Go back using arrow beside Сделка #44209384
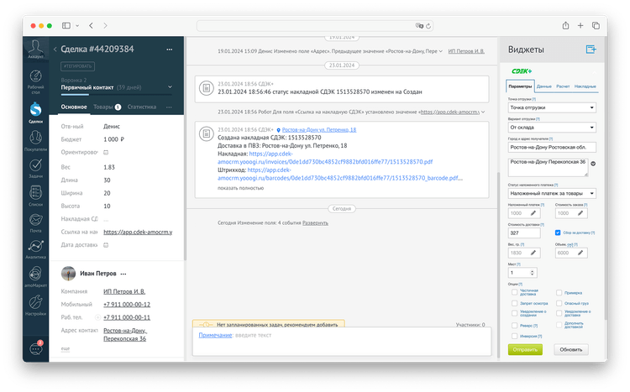Image resolution: width=630 pixels, height=392 pixels. (55, 50)
